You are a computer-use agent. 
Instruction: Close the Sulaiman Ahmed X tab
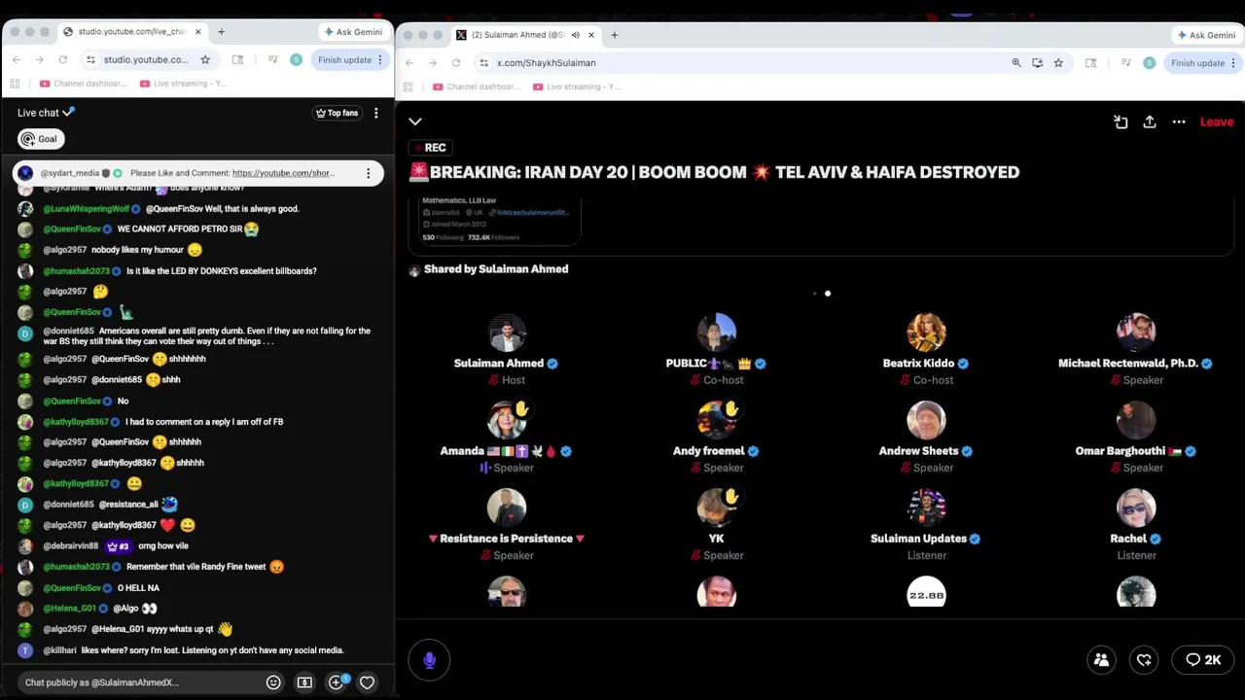[x=590, y=35]
